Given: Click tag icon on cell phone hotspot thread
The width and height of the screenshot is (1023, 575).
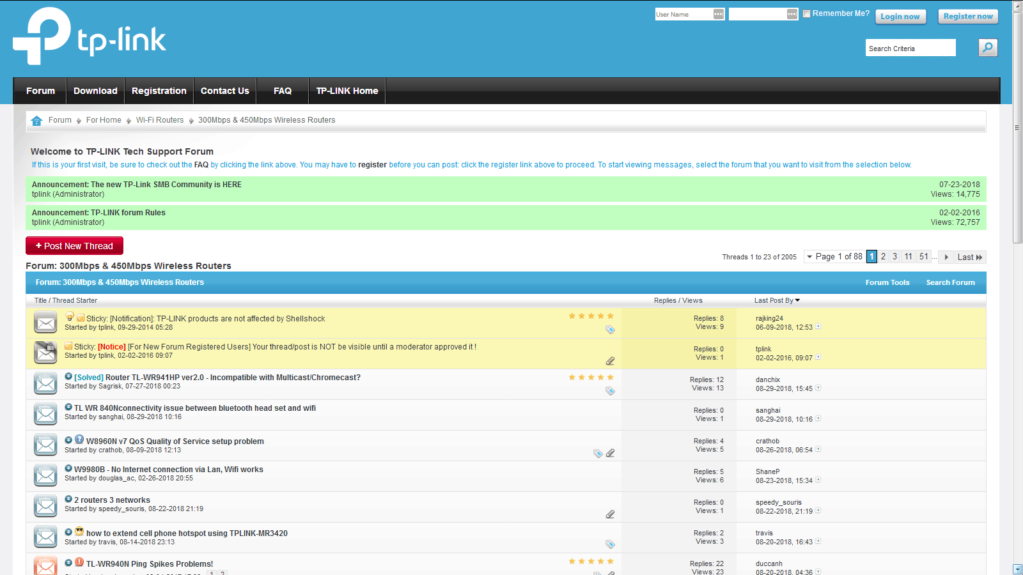Looking at the screenshot, I should pos(610,544).
